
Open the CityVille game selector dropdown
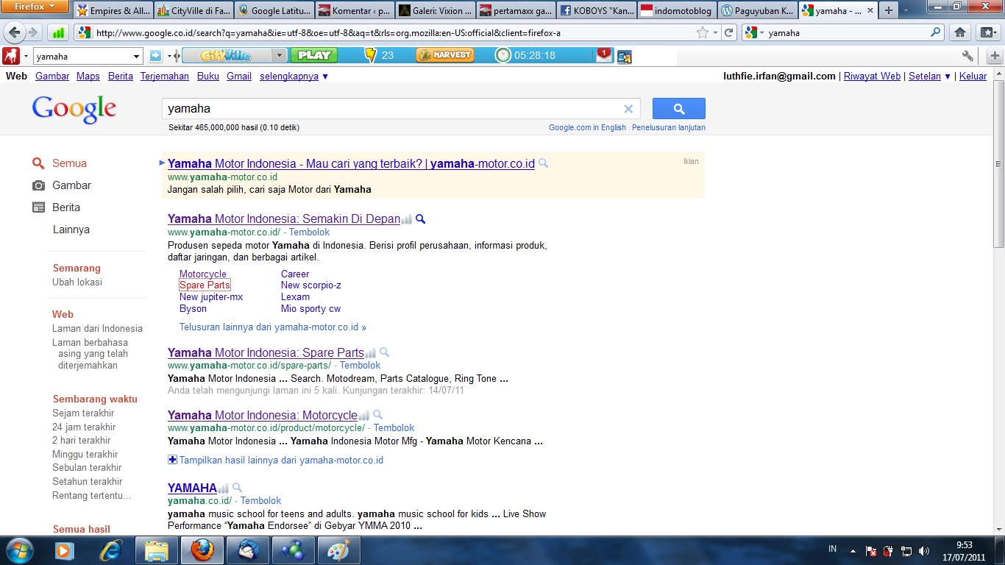279,55
